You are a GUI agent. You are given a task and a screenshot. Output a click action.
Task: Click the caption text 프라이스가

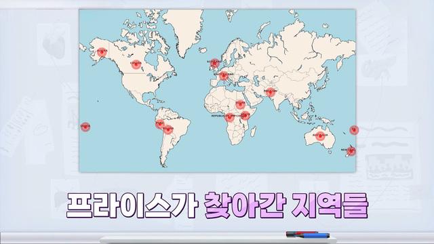click(132, 205)
